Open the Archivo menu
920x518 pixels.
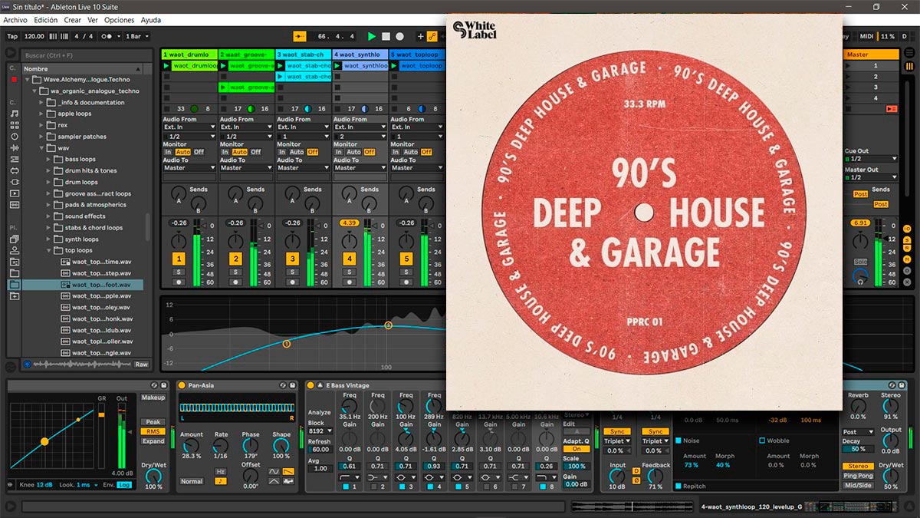coord(15,20)
